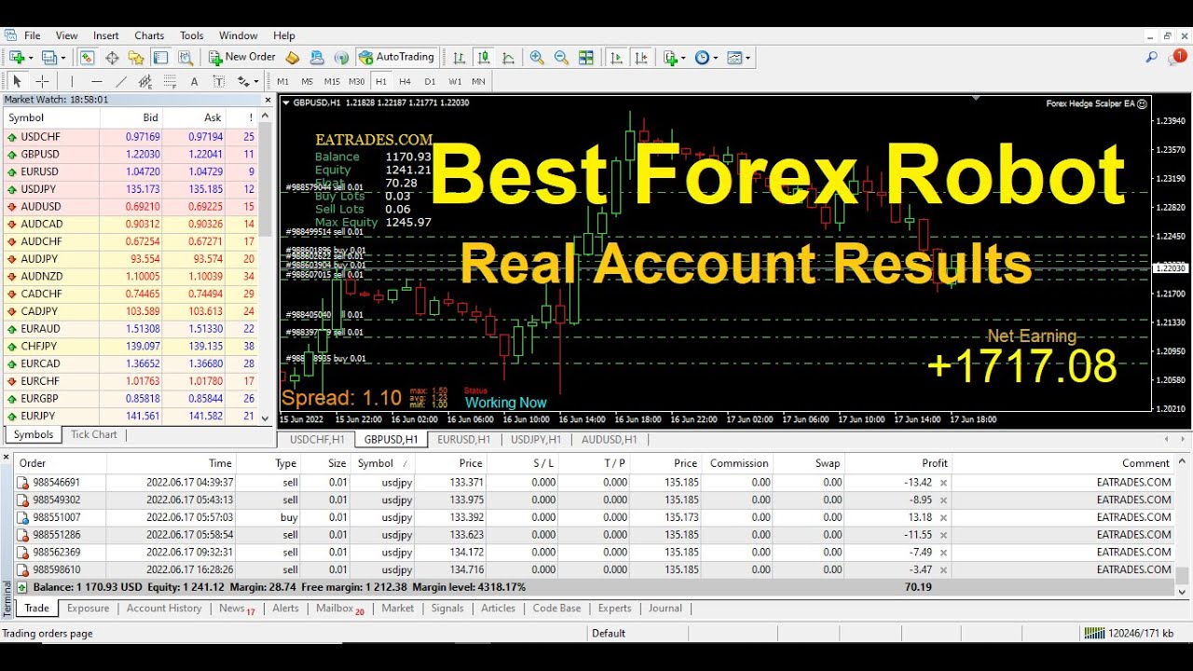Enable Chart Shift icon

pos(641,57)
